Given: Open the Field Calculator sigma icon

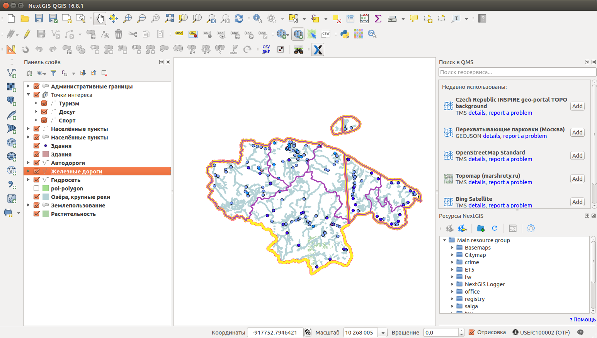Looking at the screenshot, I should click(378, 19).
